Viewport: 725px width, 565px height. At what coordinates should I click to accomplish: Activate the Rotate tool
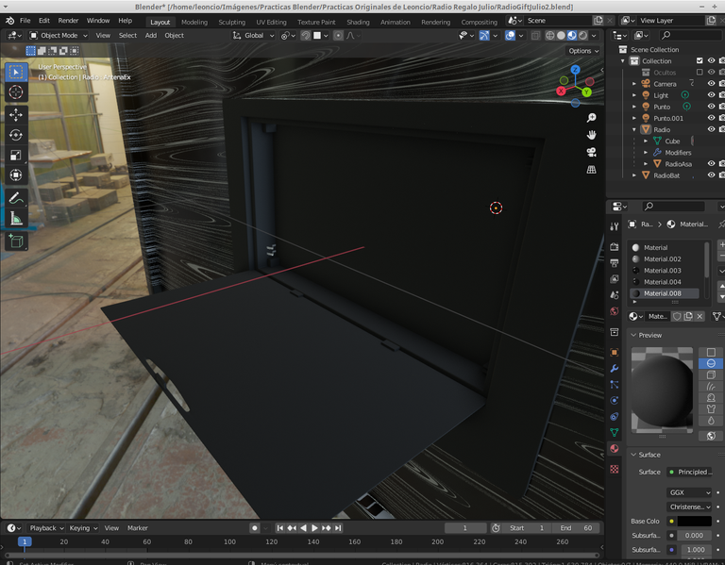16,135
